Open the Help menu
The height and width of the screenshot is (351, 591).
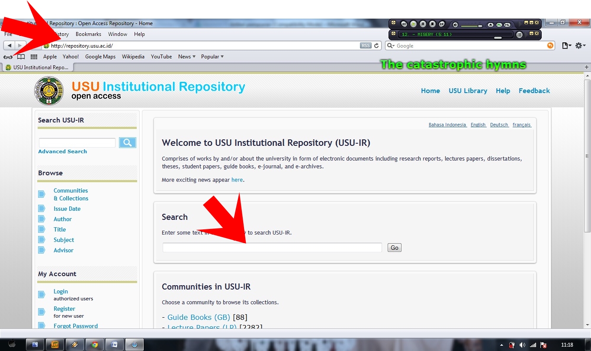[x=139, y=34]
